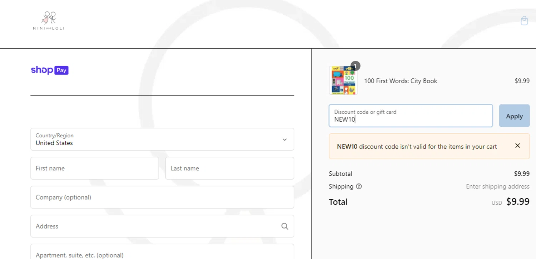Select the Discount code or gift card field
The width and height of the screenshot is (536, 259).
click(x=411, y=116)
